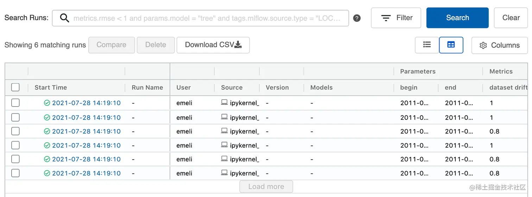Click the search magnifier icon
The width and height of the screenshot is (532, 197).
(64, 18)
